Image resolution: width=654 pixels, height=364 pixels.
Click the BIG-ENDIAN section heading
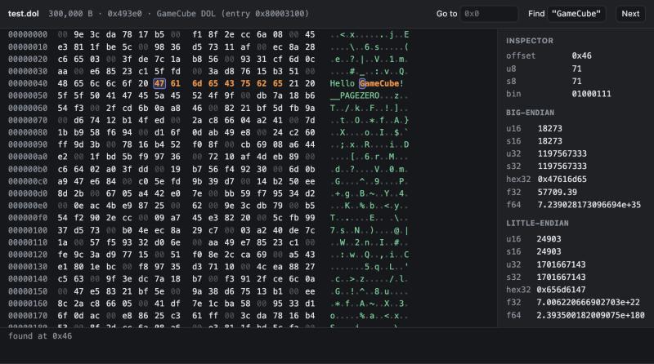coord(530,113)
